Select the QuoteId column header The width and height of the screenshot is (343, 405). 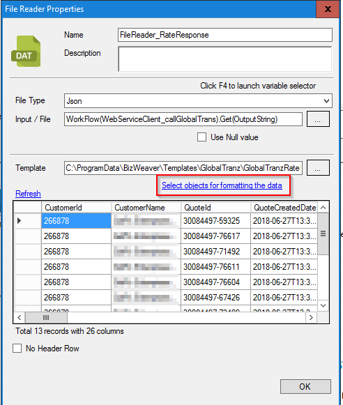(215, 208)
